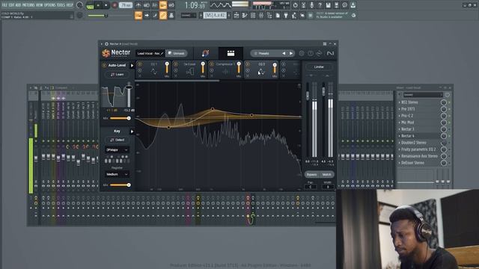The height and width of the screenshot is (269, 479).
Task: Open the Nectar plugin options gear in title bar
Action: tap(106, 44)
